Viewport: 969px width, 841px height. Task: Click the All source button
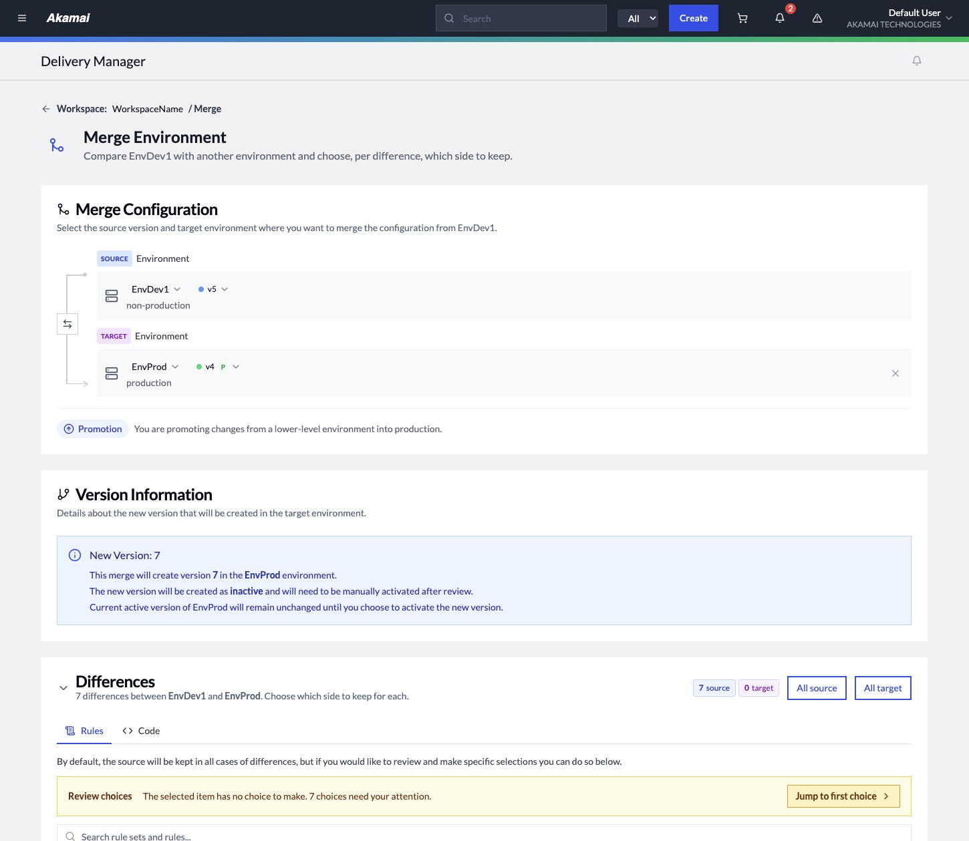(x=817, y=688)
